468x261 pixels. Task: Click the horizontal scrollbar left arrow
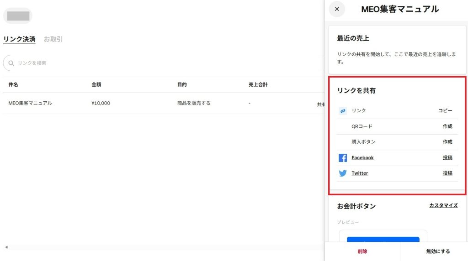tap(6, 247)
